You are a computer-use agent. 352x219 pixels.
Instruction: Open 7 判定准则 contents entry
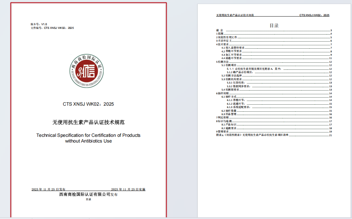pyautogui.click(x=223, y=118)
